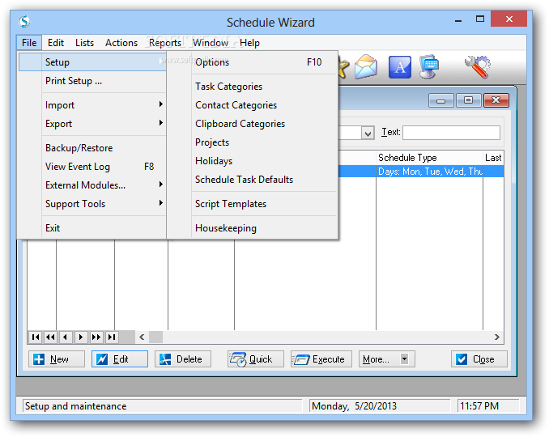Viewport: 549px width, 437px height.
Task: Click the Edit button at bottom
Action: 120,359
